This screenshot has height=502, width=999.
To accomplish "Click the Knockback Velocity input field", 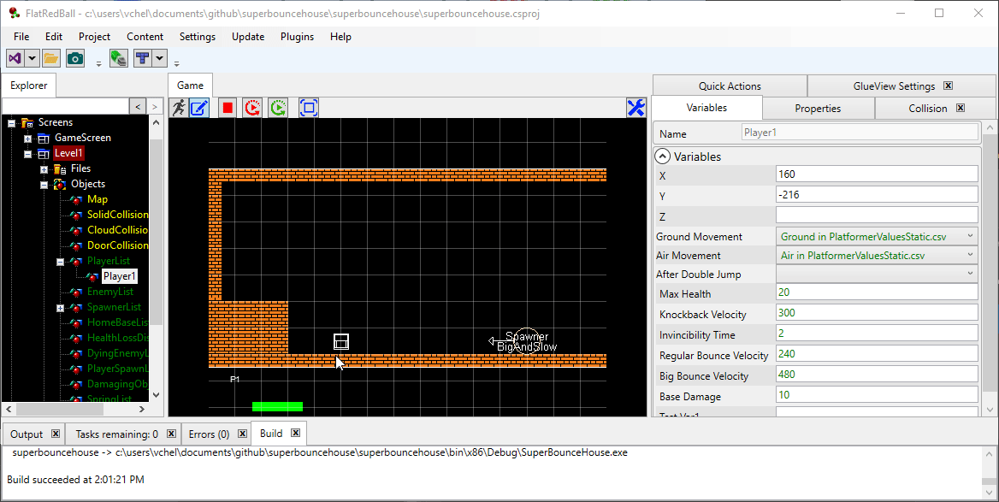I will 877,313.
